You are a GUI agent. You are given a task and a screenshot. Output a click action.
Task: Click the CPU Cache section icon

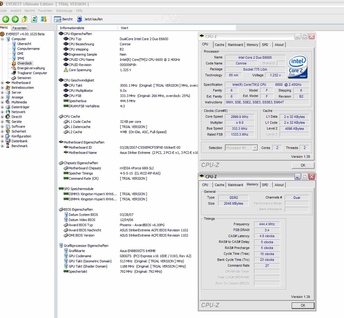click(61, 116)
